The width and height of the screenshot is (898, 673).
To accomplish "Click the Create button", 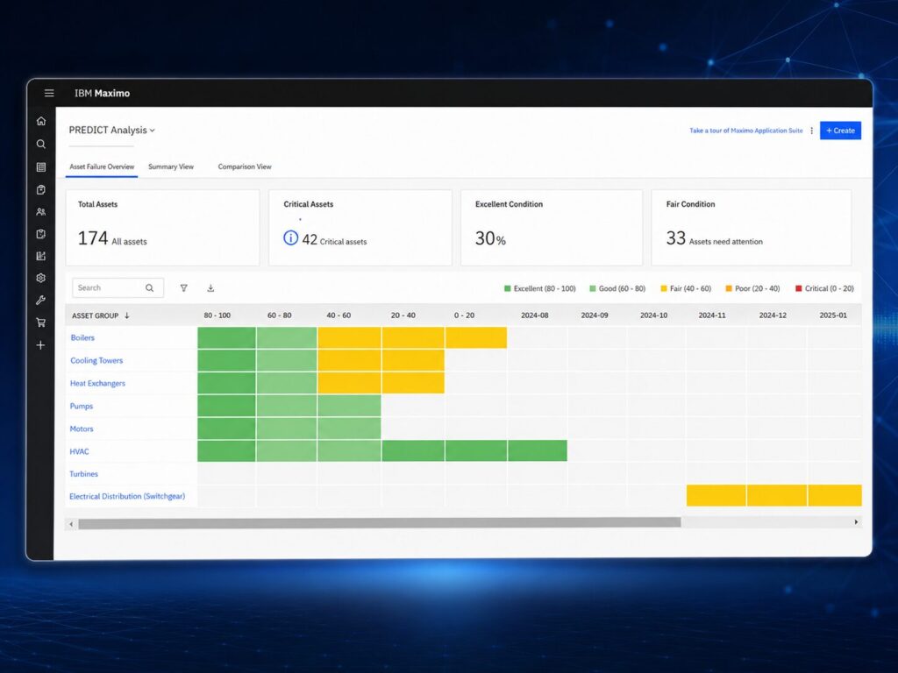I will (840, 131).
